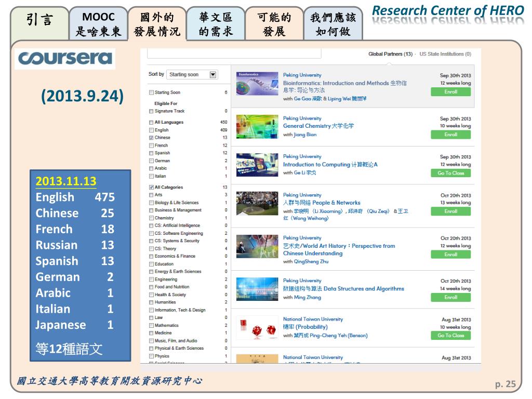Check CS: Artificial Intelligence category
This screenshot has width=532, height=399.
151,225
